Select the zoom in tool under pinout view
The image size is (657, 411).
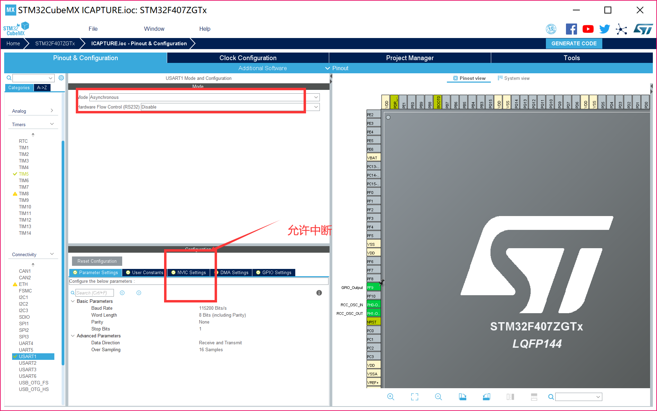pyautogui.click(x=391, y=396)
